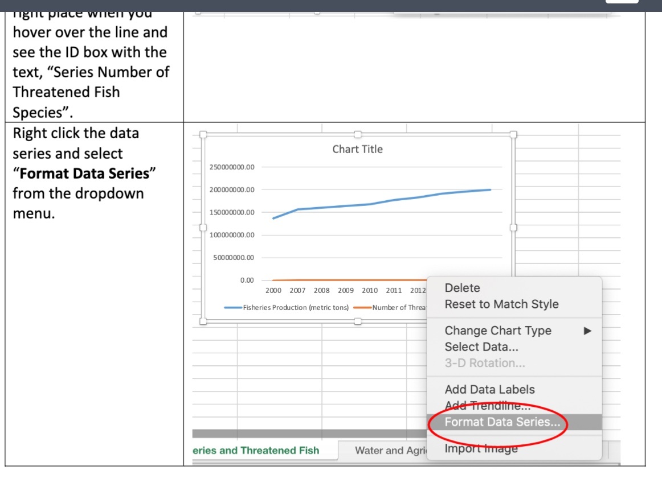Click Add Data Labels menu entry
The height and width of the screenshot is (487, 662).
pos(490,390)
